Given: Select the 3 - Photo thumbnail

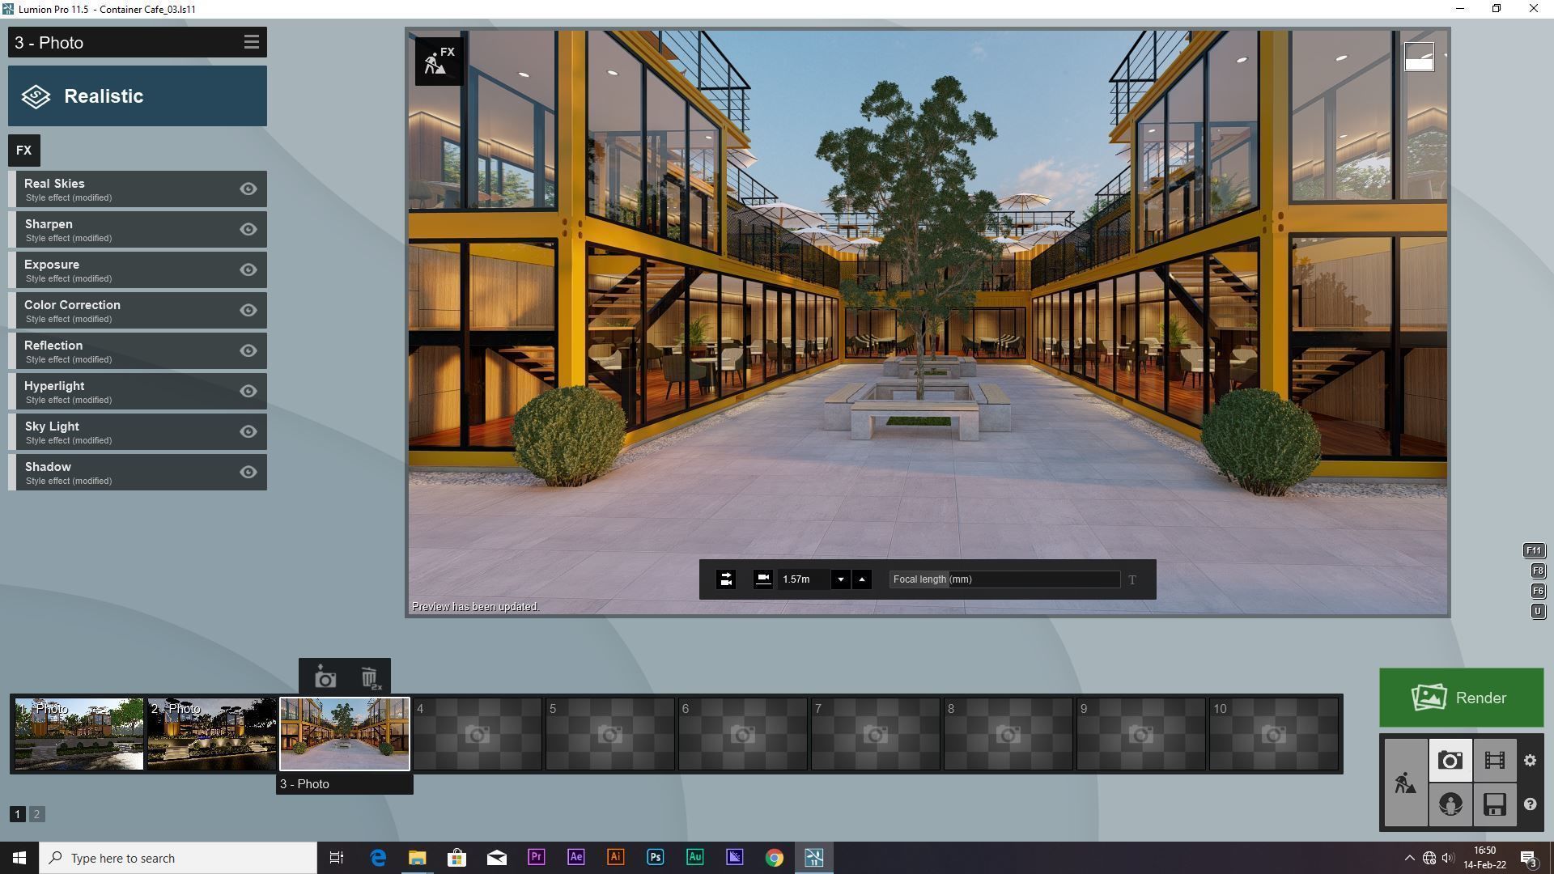Looking at the screenshot, I should pos(345,734).
